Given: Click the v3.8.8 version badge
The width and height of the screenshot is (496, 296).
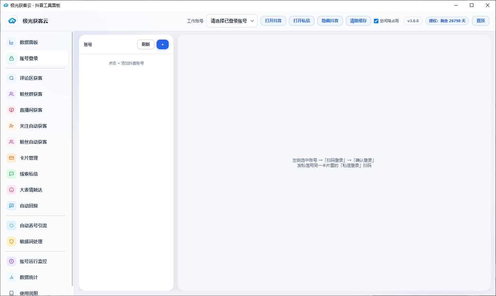Looking at the screenshot, I should [x=413, y=21].
